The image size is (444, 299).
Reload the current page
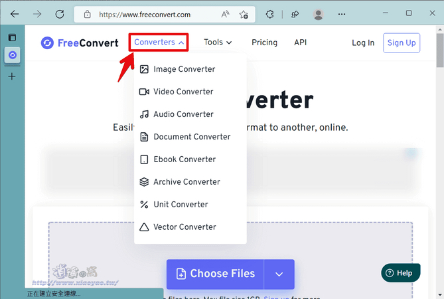pyautogui.click(x=60, y=14)
